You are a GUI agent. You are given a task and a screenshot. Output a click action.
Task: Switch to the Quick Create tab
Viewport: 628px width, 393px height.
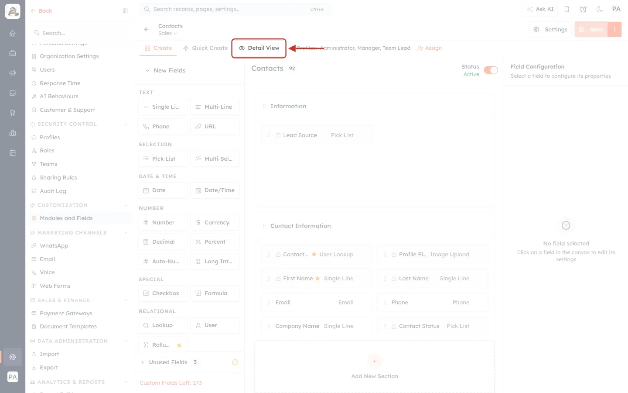coord(205,48)
